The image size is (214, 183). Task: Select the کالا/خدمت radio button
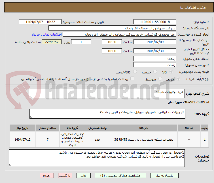tap(135, 72)
